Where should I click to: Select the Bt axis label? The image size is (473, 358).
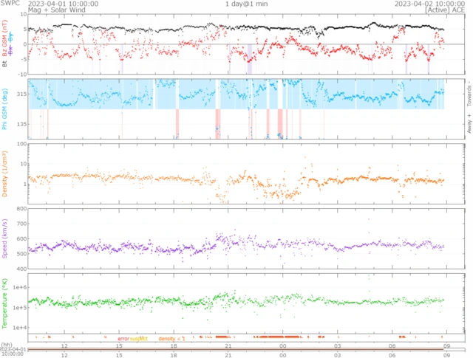click(5, 64)
